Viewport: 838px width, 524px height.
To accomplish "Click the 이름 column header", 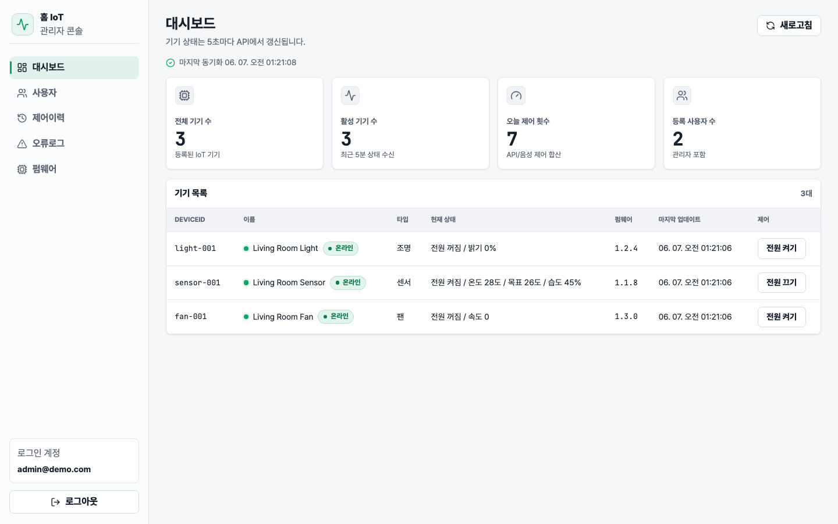I will (249, 220).
